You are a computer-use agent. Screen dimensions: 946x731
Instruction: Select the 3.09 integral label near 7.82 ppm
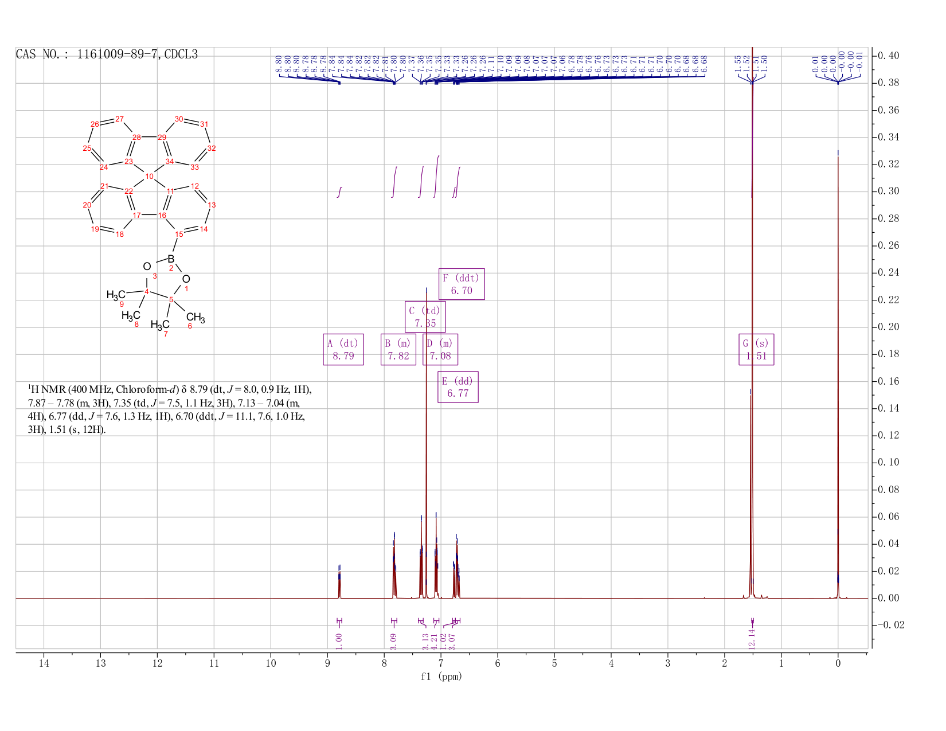(x=393, y=641)
